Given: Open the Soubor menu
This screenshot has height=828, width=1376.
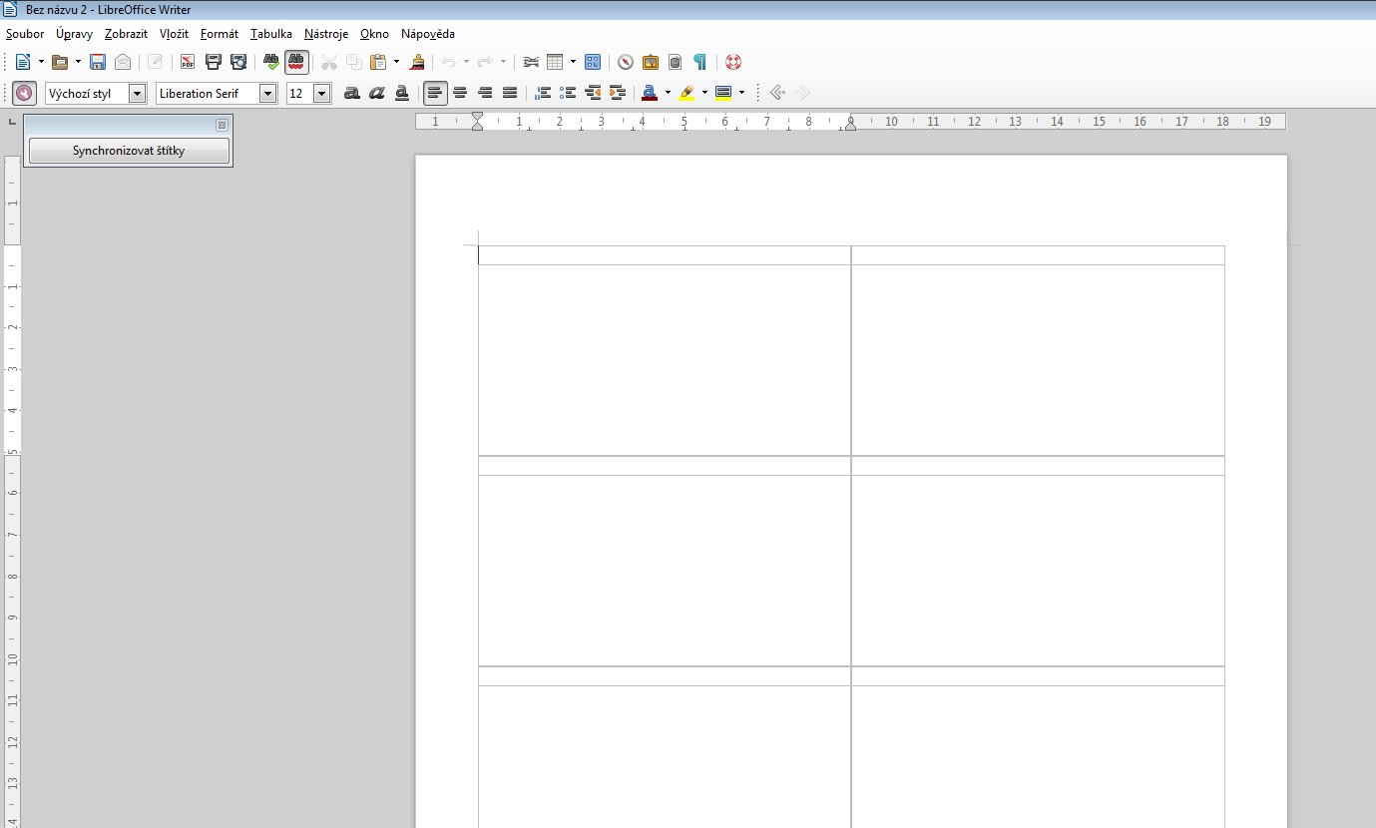Looking at the screenshot, I should (x=25, y=34).
